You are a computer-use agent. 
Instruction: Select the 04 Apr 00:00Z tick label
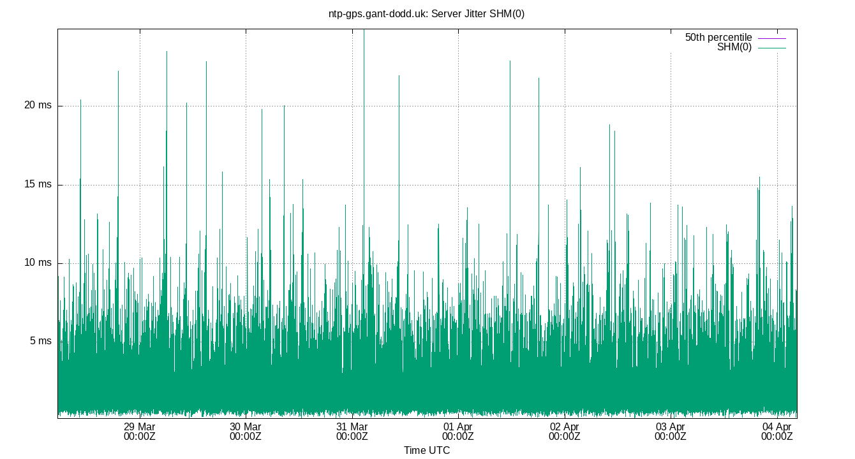click(776, 432)
